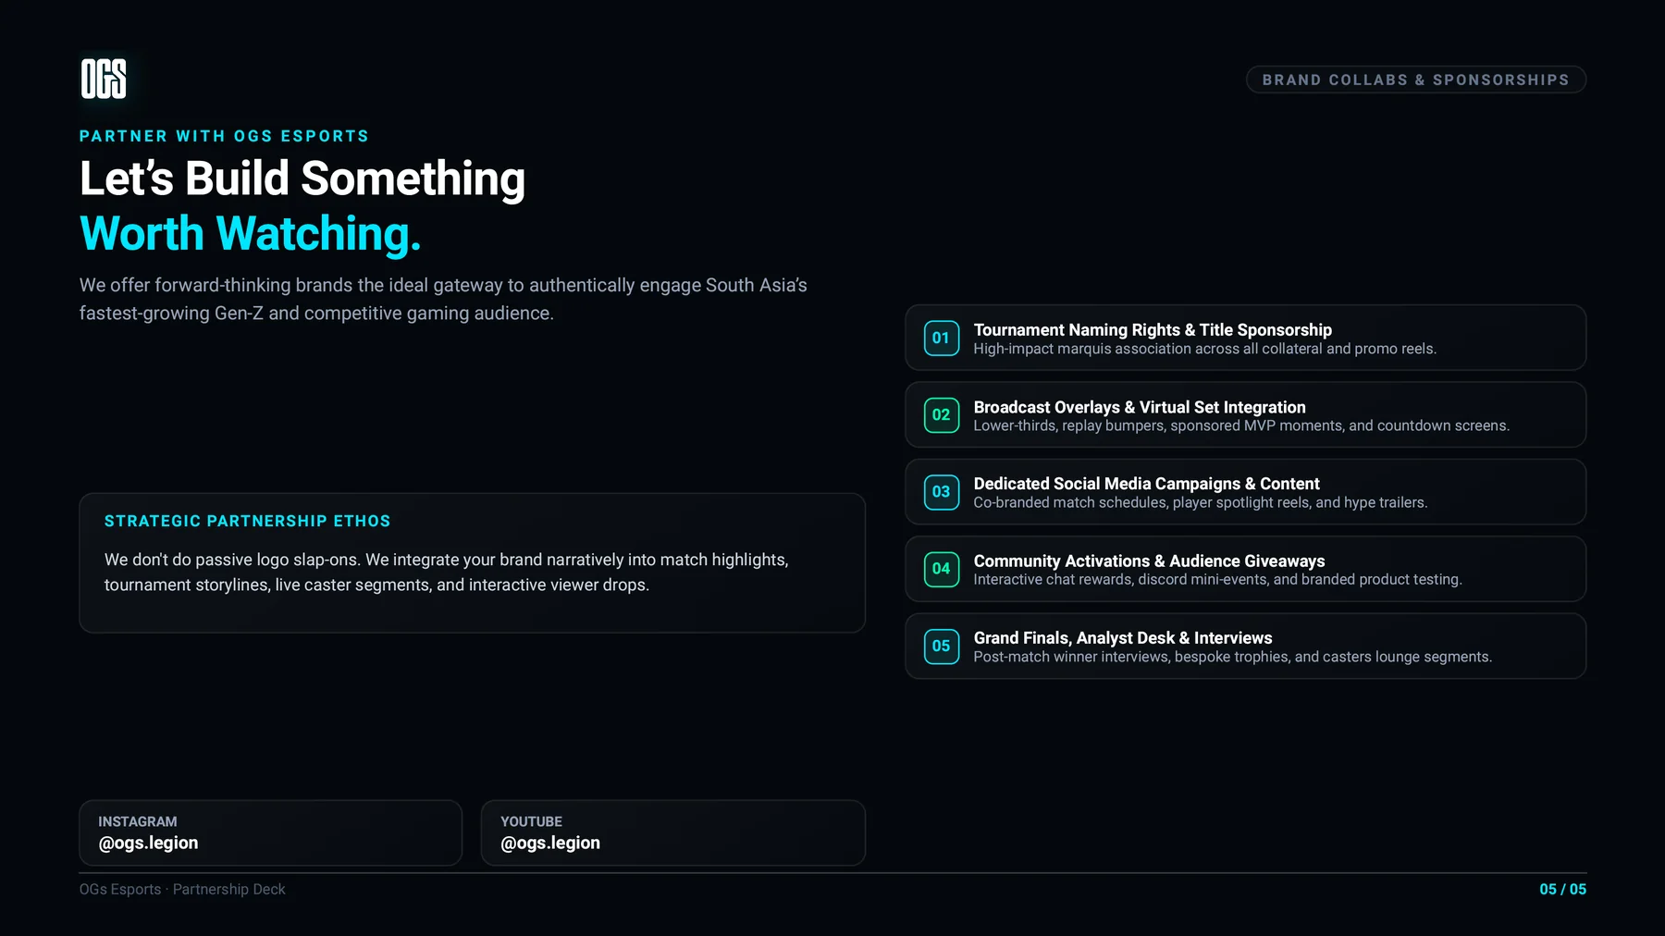The image size is (1665, 936).
Task: Select the 01 number badge
Action: tap(941, 338)
